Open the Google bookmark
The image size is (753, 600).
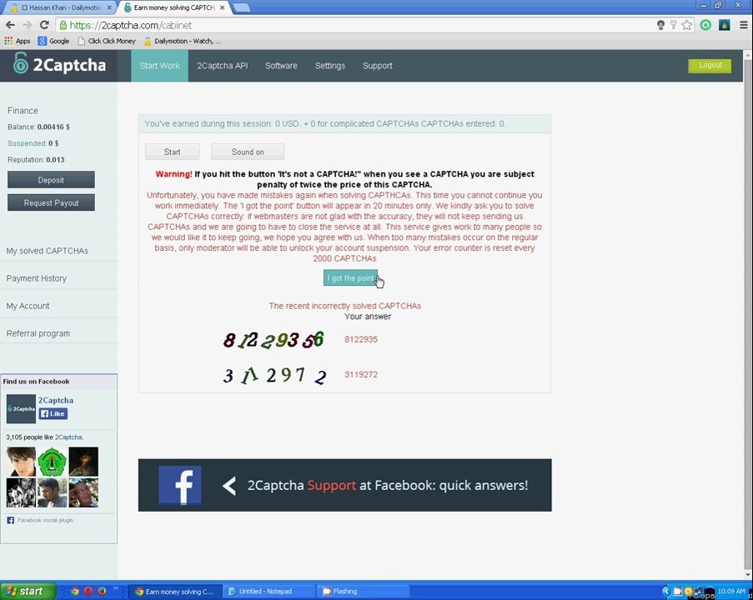click(x=53, y=41)
